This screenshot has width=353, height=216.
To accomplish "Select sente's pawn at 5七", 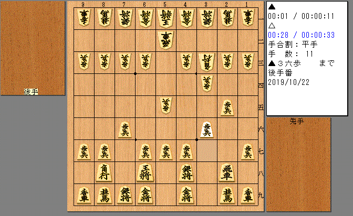I will (166, 152).
